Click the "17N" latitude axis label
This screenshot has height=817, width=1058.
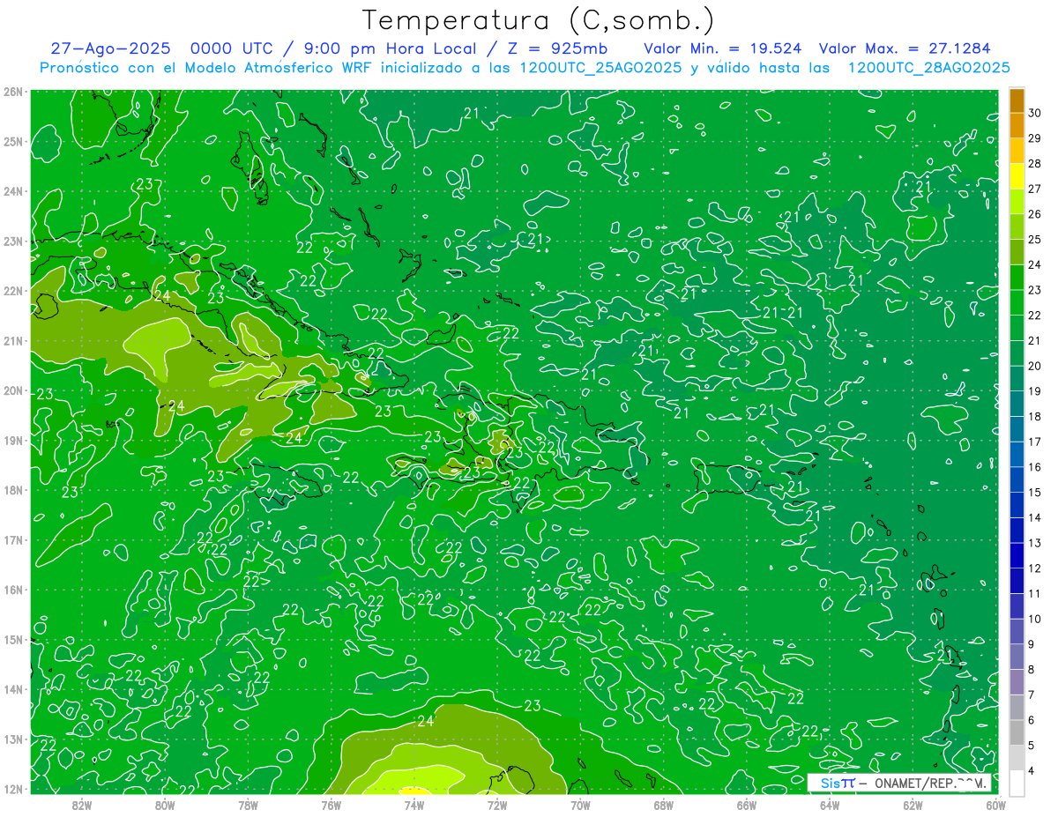(13, 539)
